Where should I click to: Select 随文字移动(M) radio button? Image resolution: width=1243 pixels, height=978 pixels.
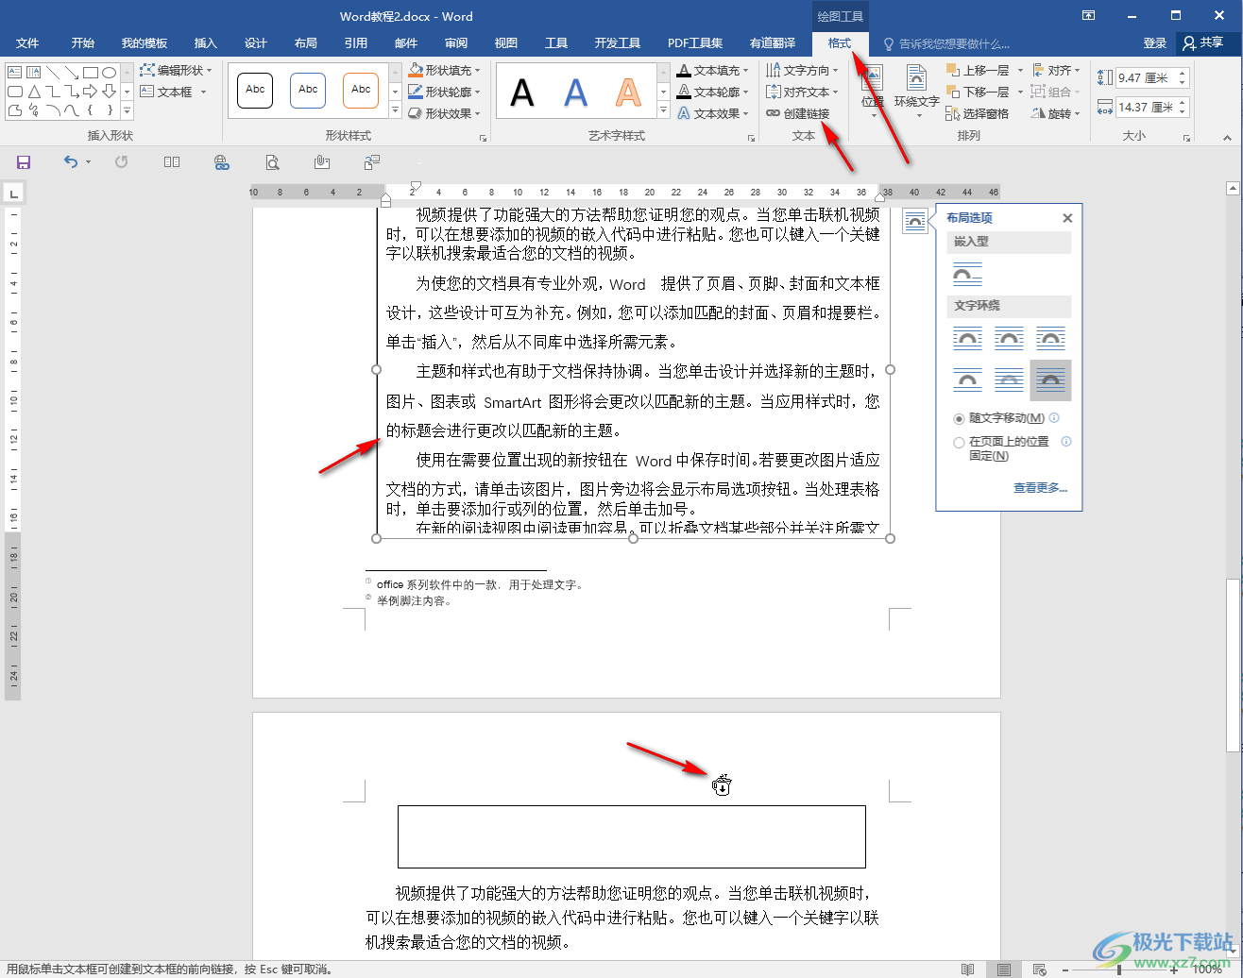pos(959,418)
